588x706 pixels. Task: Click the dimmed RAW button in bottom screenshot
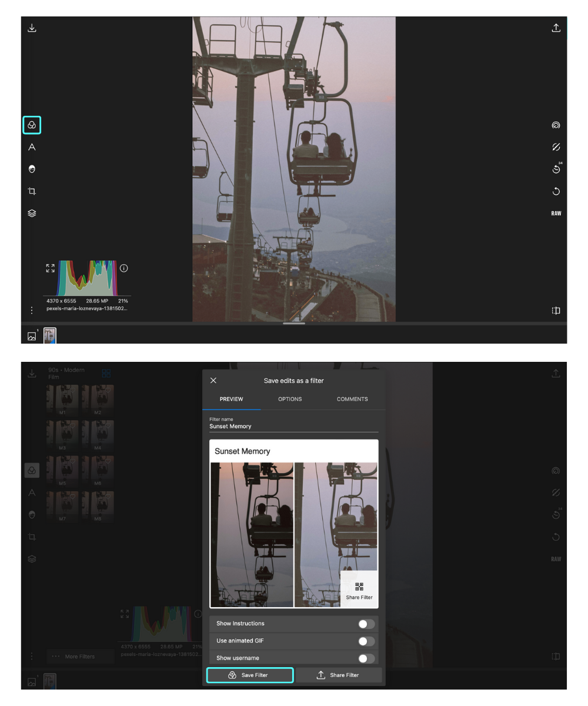[x=556, y=559]
